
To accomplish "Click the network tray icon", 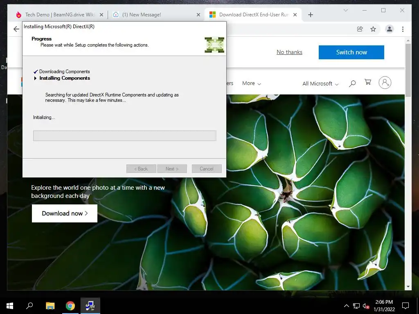I will (x=356, y=306).
